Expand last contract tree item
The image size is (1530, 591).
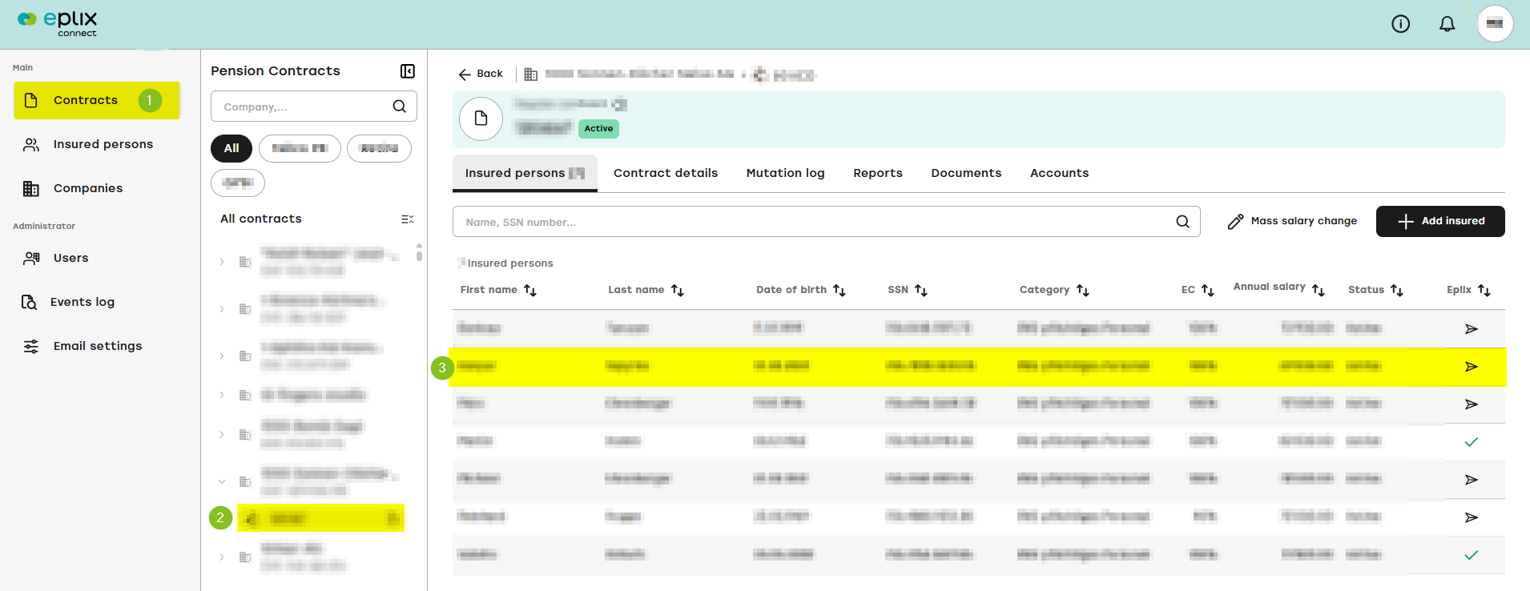tap(222, 557)
